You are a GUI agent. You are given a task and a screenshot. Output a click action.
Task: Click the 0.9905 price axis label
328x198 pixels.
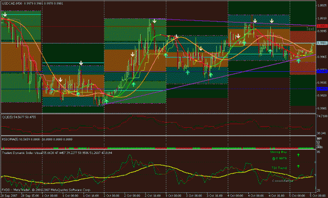tap(322, 108)
